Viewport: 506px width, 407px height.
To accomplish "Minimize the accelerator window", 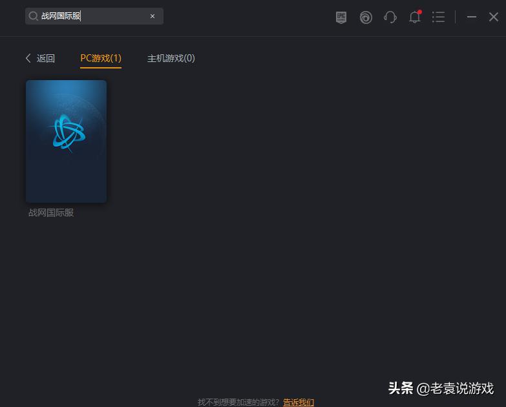I will [x=472, y=17].
